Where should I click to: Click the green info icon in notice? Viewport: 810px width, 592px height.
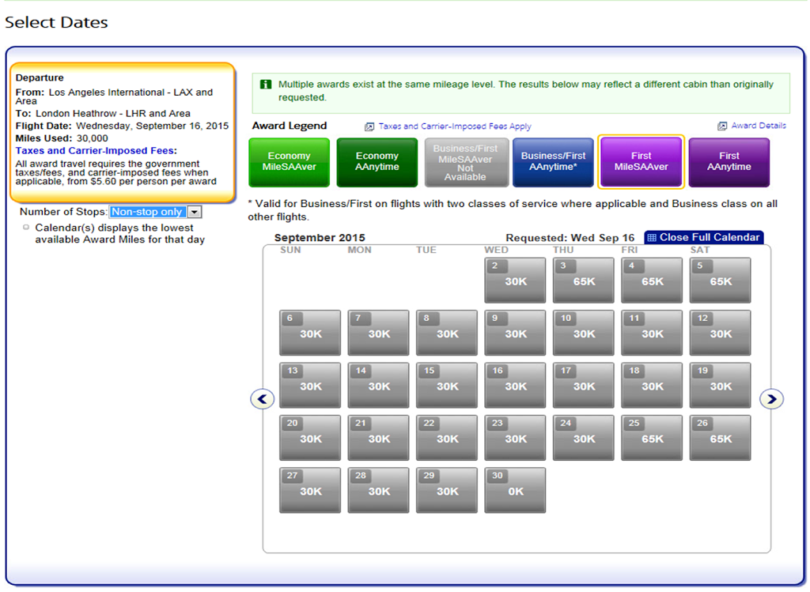(x=266, y=84)
